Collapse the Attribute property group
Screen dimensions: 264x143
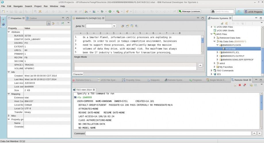click(x=9, y=32)
